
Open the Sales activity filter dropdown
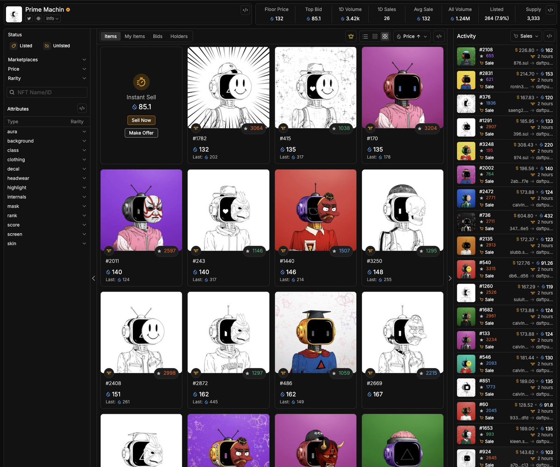pos(526,36)
